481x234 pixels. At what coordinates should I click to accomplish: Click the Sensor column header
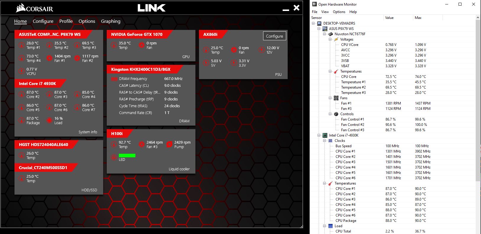(x=347, y=18)
